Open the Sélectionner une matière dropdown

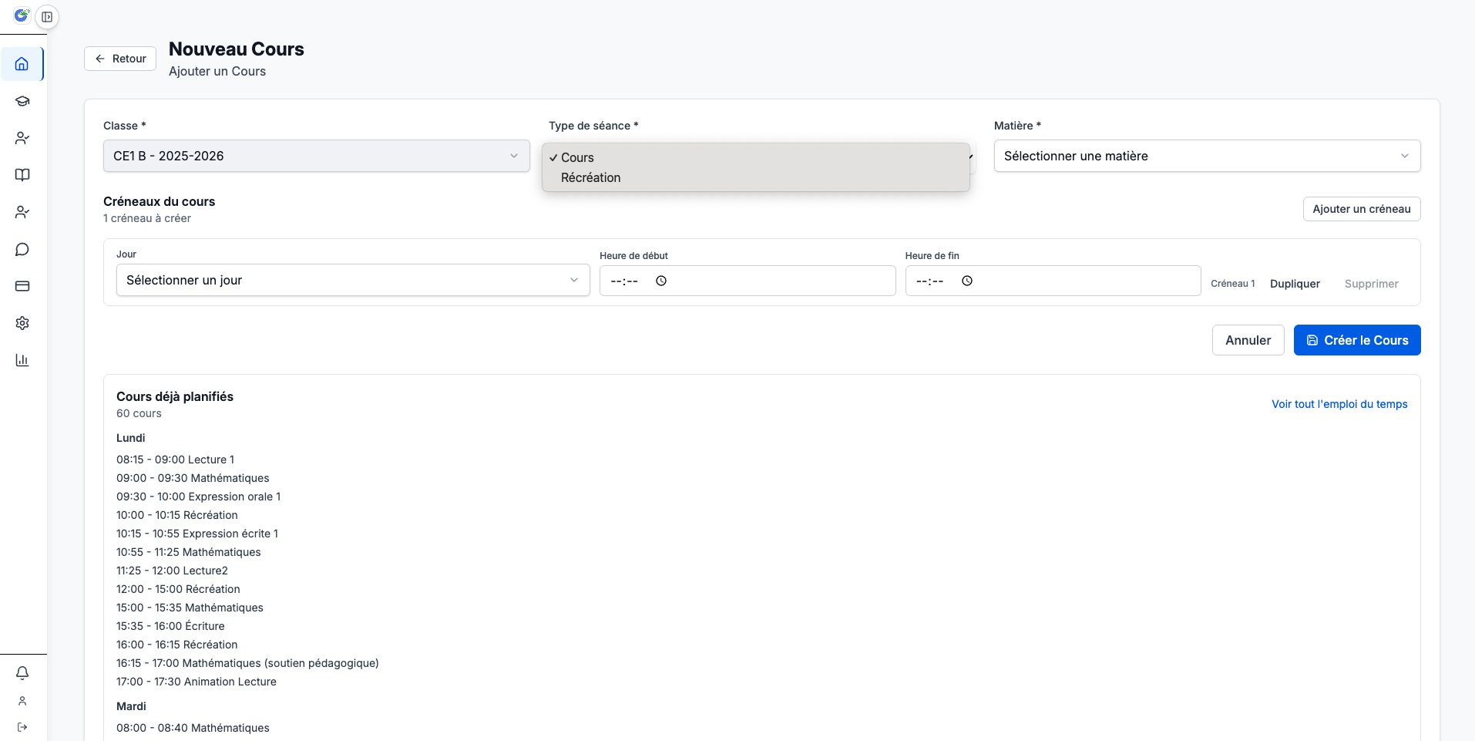tap(1206, 156)
